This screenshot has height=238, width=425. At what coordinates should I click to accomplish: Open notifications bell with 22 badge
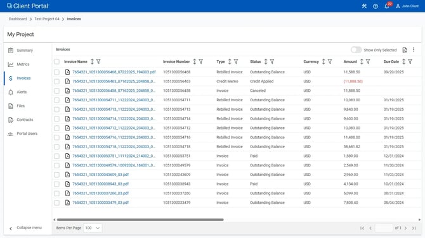388,6
